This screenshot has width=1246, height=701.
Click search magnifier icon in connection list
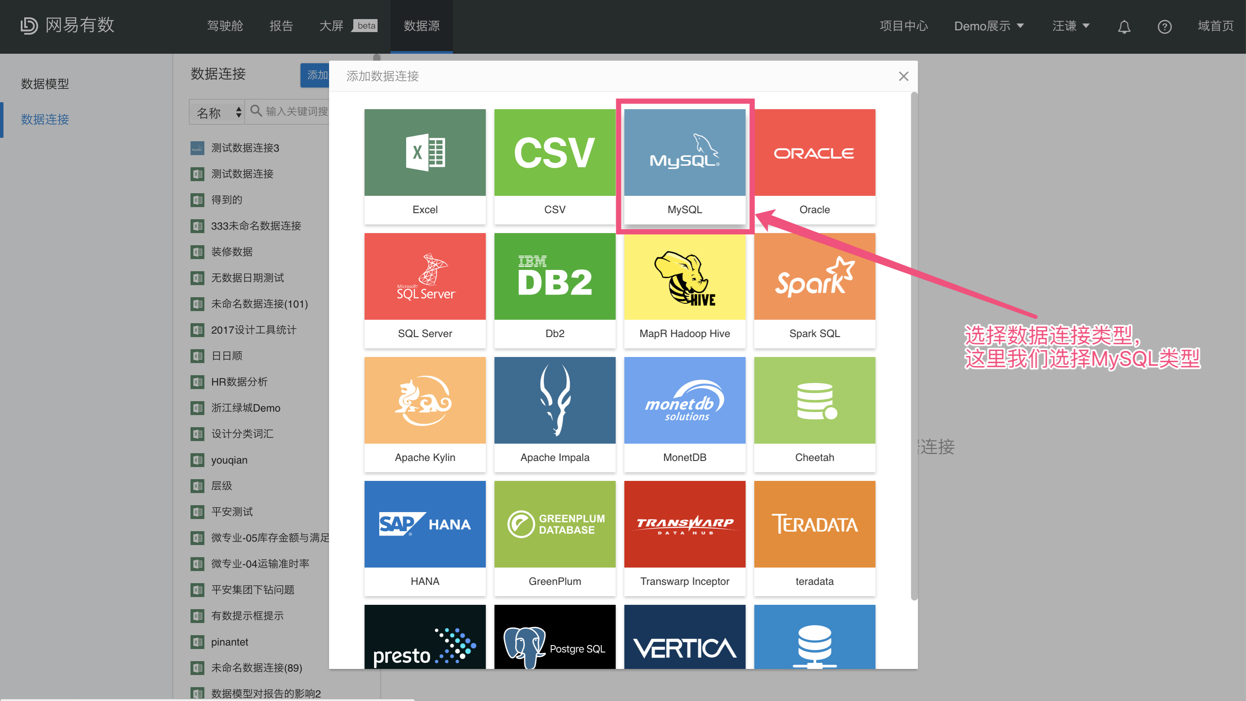tap(256, 111)
